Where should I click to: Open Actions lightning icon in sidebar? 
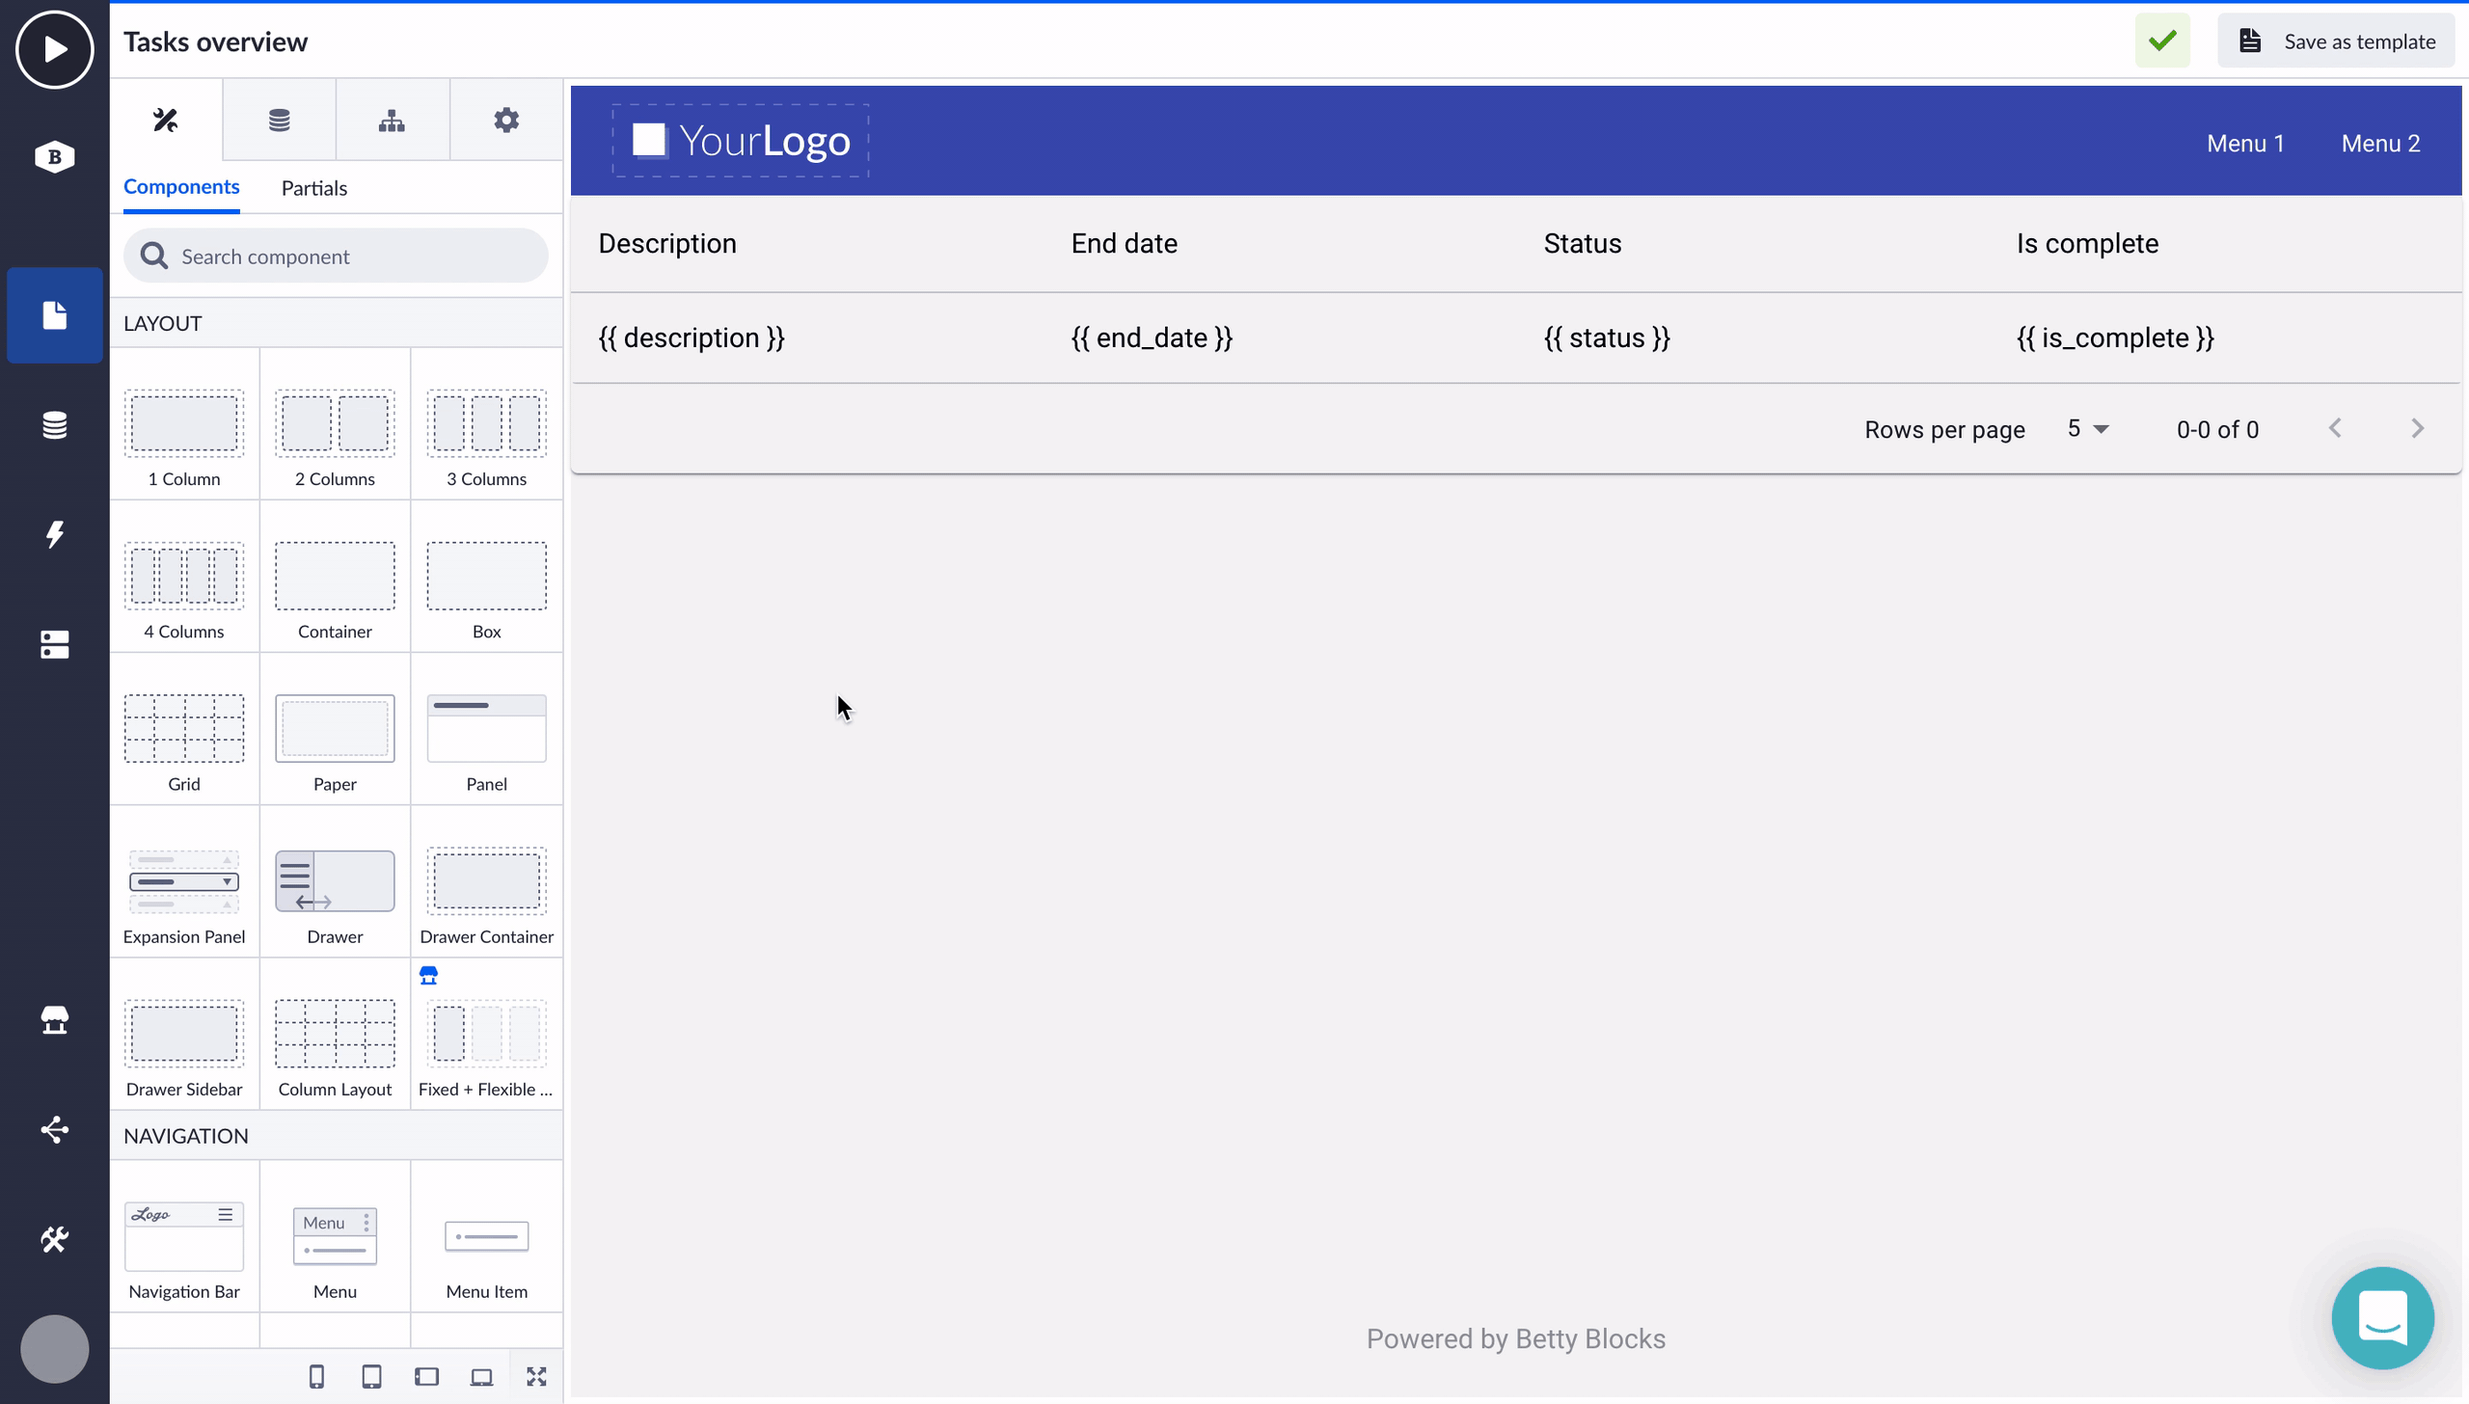pyautogui.click(x=54, y=534)
